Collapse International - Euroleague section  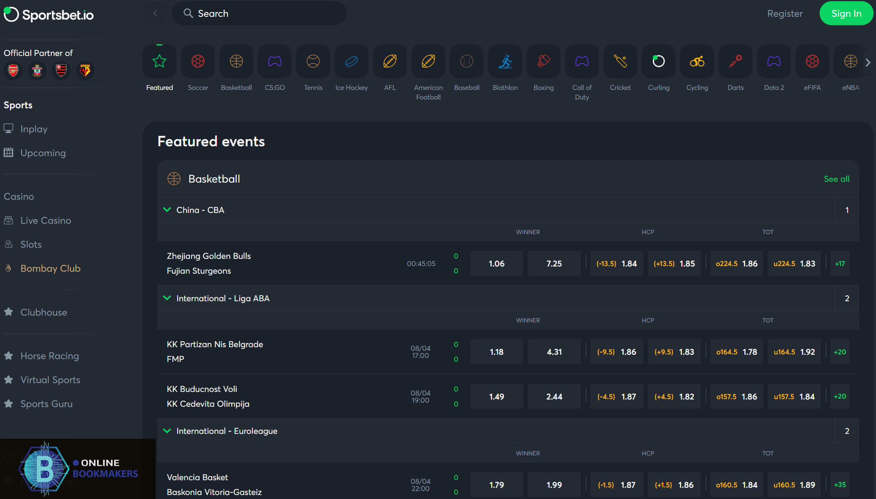167,431
